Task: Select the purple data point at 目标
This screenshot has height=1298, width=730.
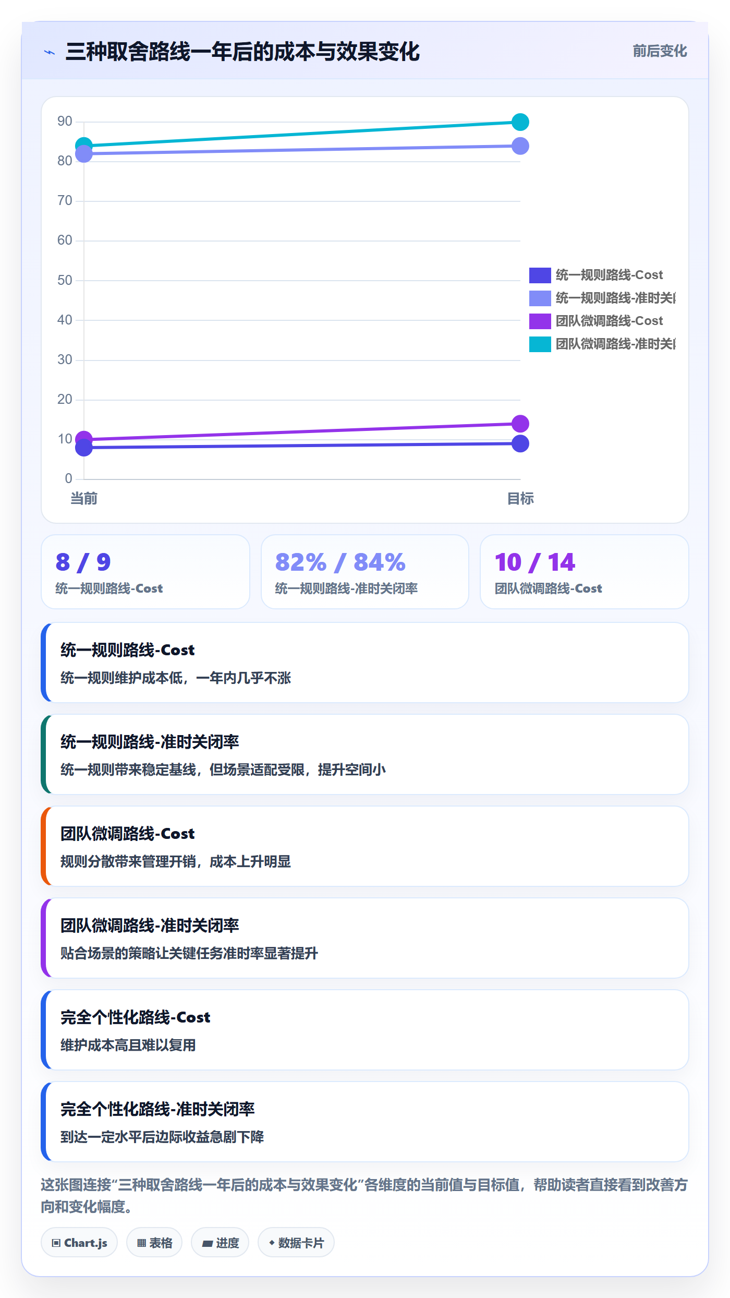Action: tap(520, 424)
